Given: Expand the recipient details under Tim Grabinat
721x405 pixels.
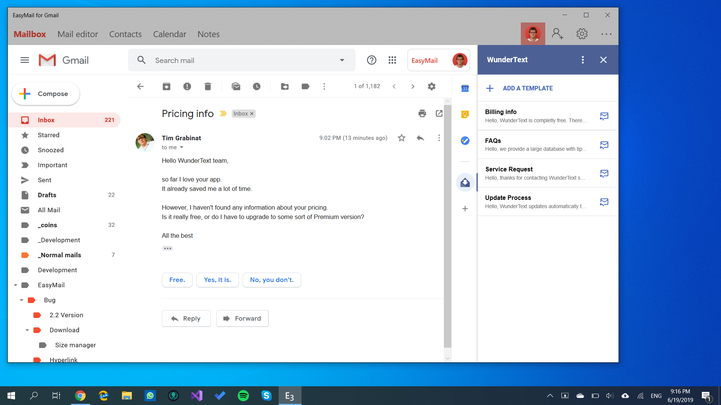Looking at the screenshot, I should [x=182, y=147].
